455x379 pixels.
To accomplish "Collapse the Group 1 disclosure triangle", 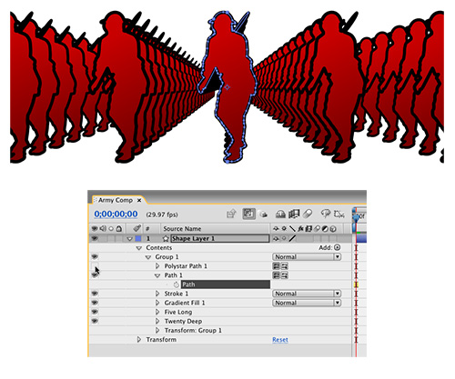I will [148, 257].
